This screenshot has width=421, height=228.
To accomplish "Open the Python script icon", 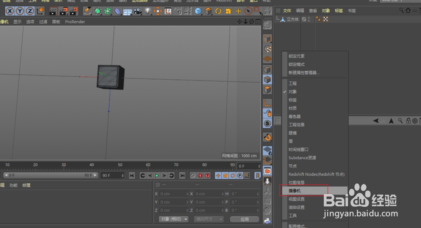I will pyautogui.click(x=267, y=221).
